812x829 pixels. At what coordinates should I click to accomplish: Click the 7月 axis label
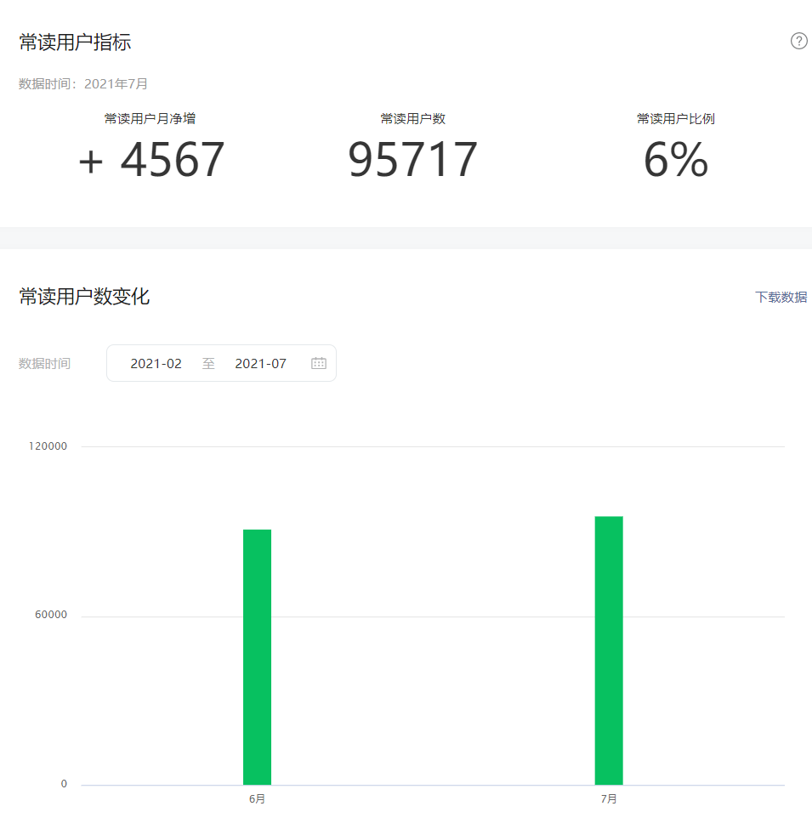(x=609, y=799)
